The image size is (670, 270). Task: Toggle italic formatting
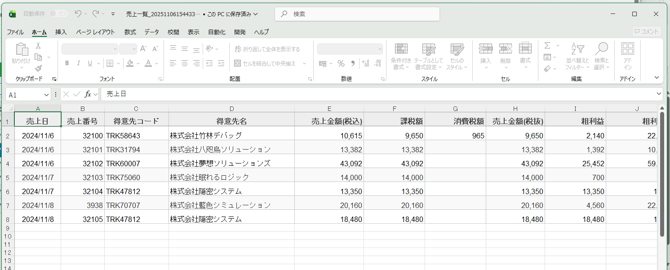[79, 63]
